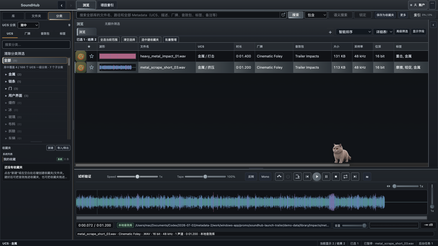The image size is (438, 246).
Task: Stop playback
Action: [x=336, y=177]
